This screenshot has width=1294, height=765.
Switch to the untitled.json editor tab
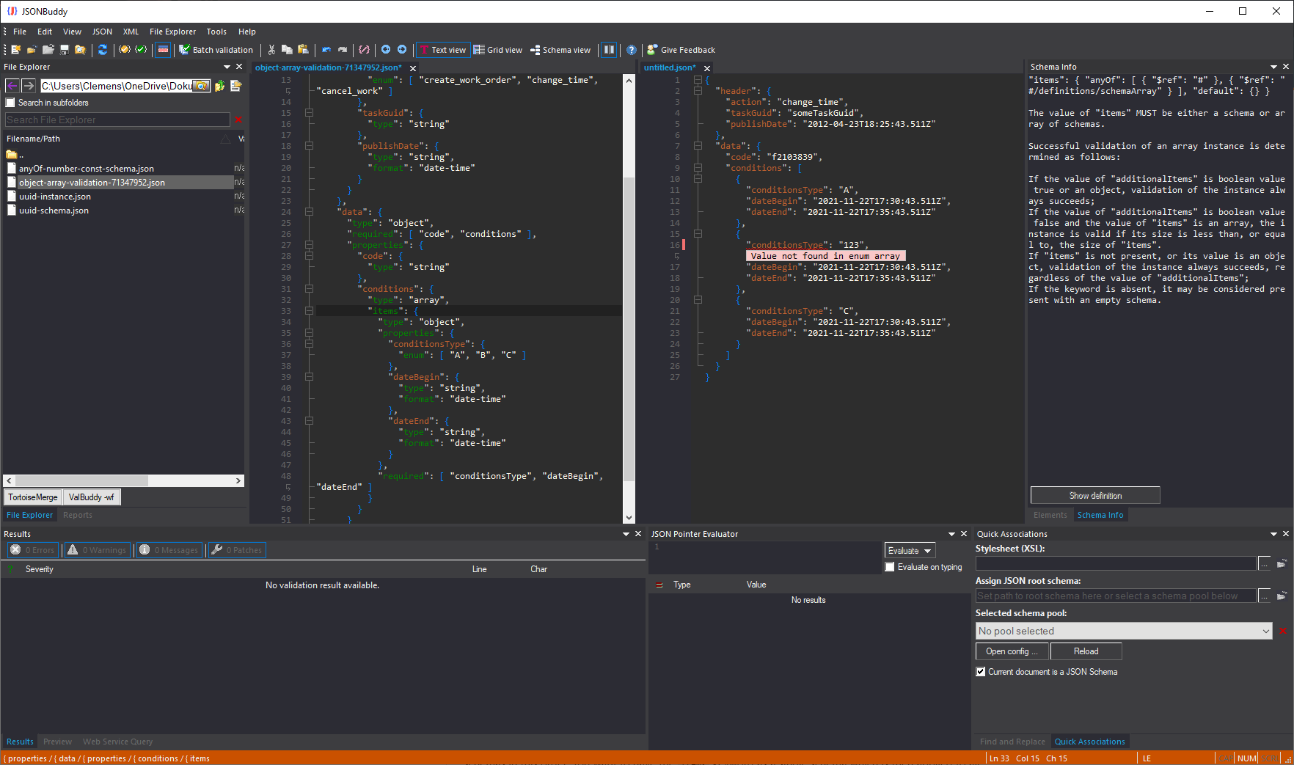(x=670, y=67)
